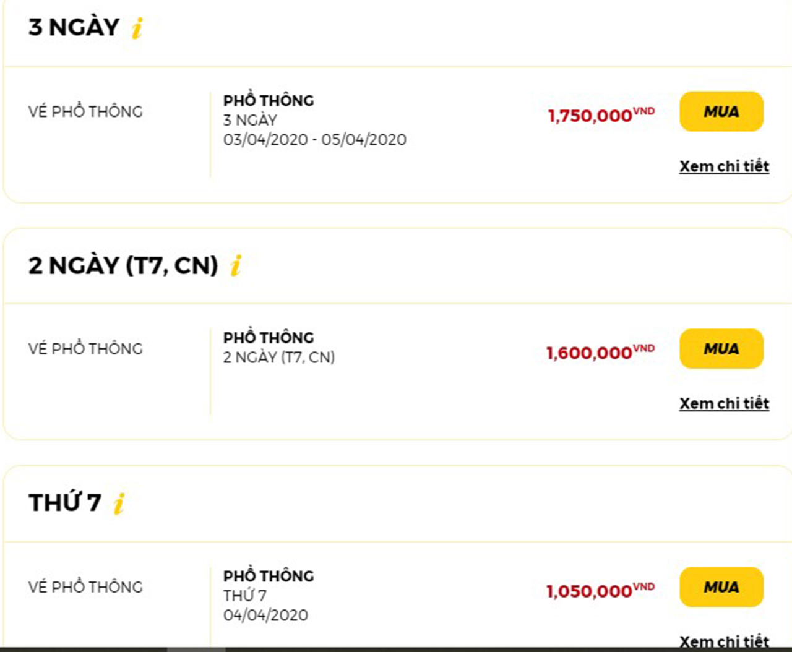Click the 1,750,000 VND price

[x=600, y=115]
